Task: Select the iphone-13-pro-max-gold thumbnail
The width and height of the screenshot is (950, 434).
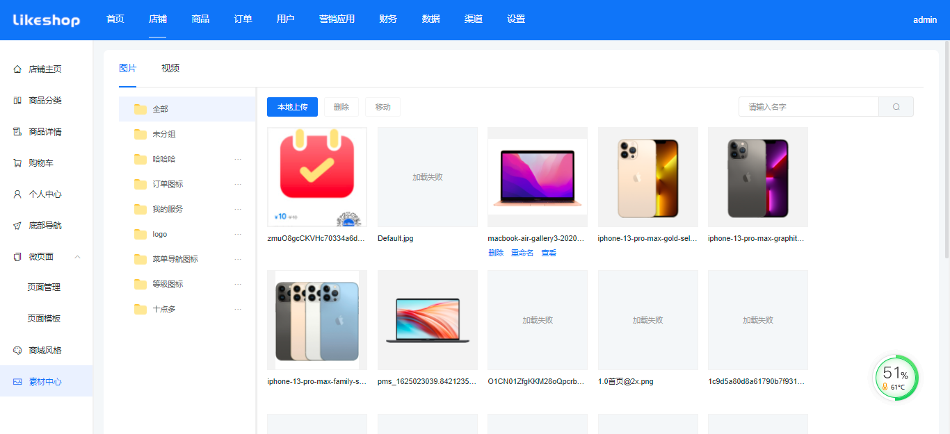Action: pos(648,177)
